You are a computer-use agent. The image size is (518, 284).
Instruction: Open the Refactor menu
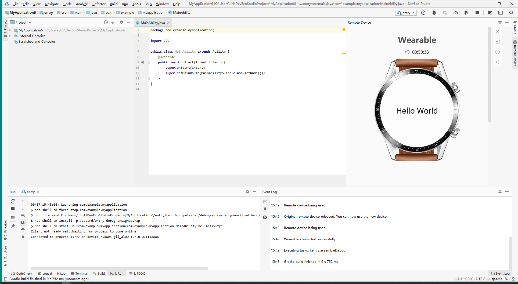[x=99, y=4]
